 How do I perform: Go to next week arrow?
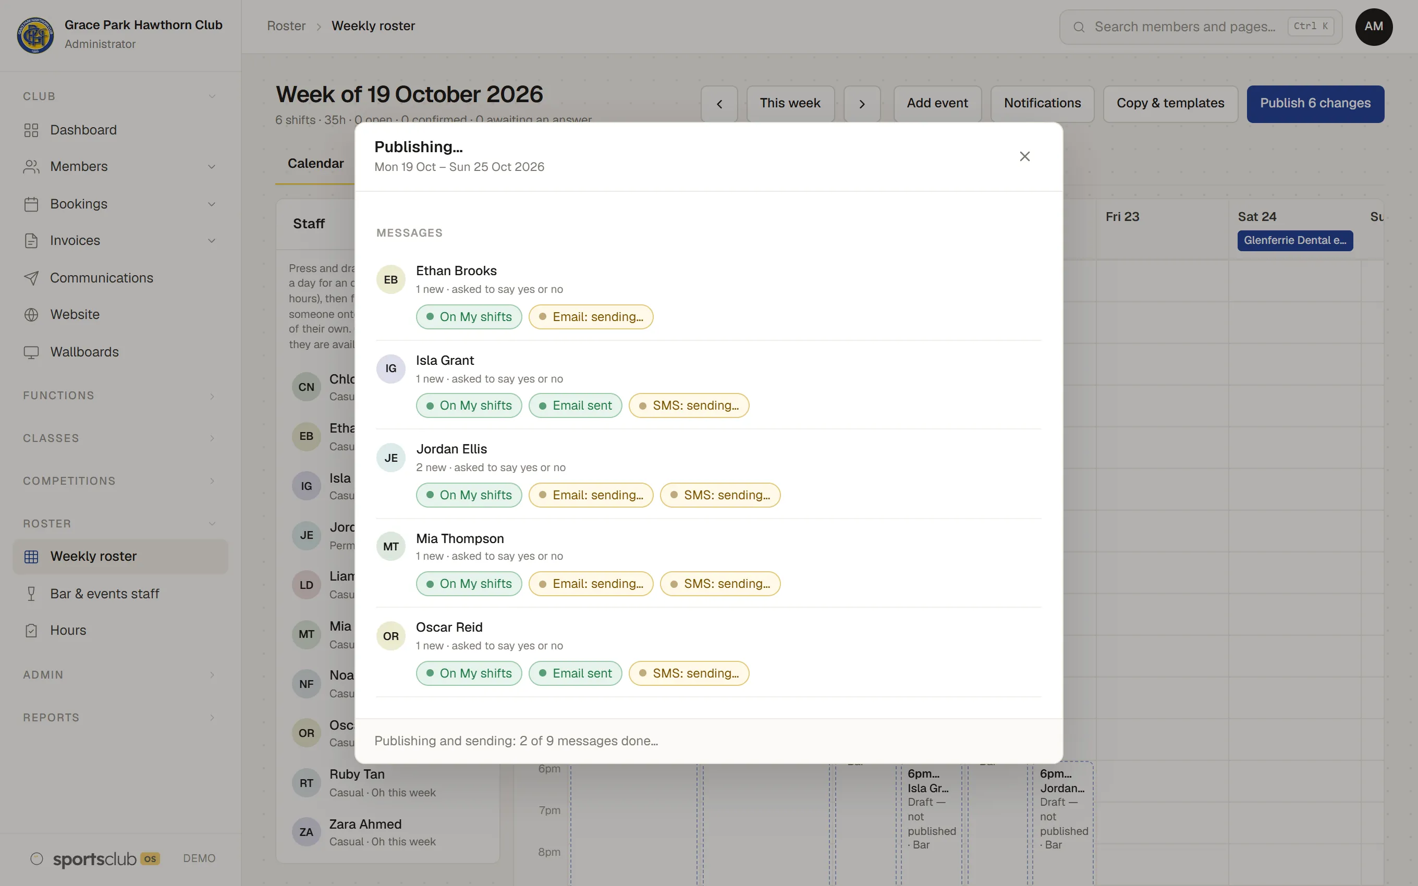pos(862,104)
